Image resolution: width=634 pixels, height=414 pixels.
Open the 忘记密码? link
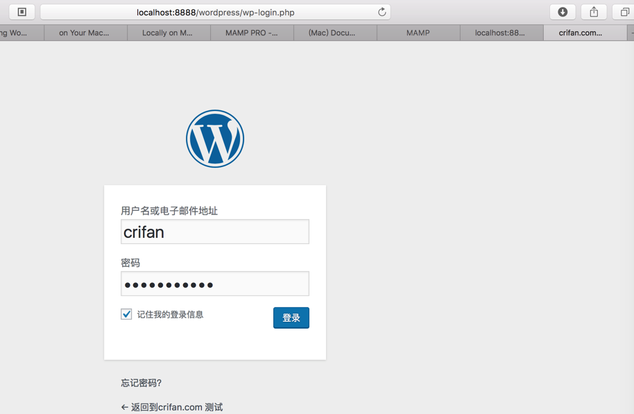click(141, 383)
